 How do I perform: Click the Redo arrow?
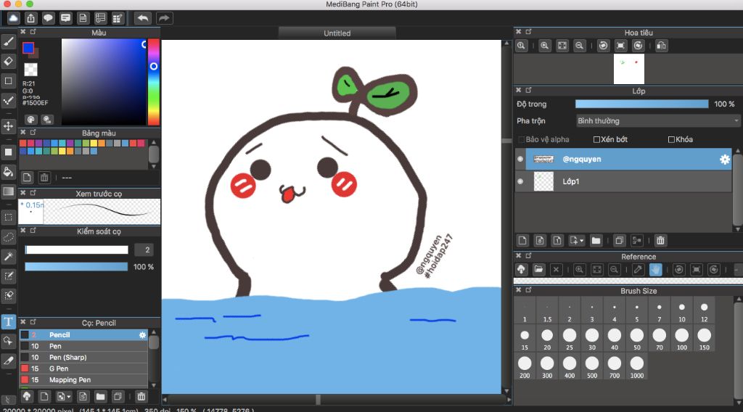pyautogui.click(x=164, y=18)
